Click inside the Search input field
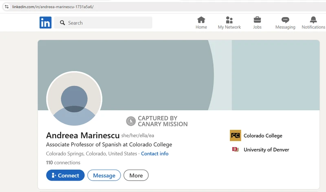326x192 pixels. pyautogui.click(x=103, y=23)
